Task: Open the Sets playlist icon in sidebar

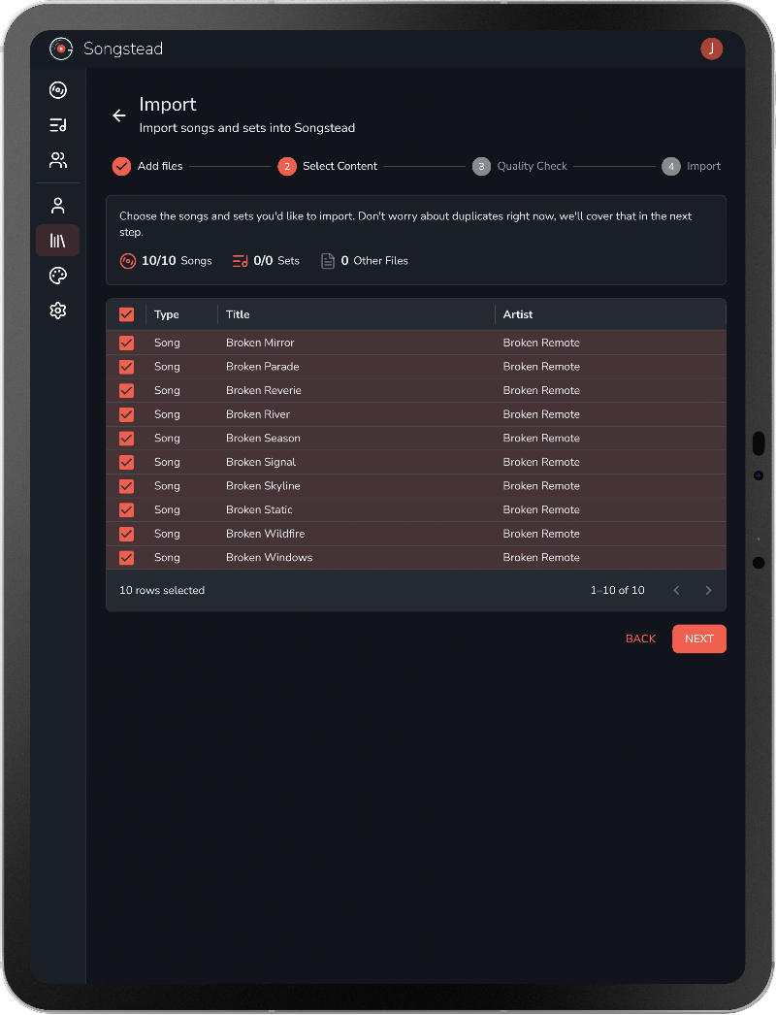Action: pyautogui.click(x=57, y=125)
